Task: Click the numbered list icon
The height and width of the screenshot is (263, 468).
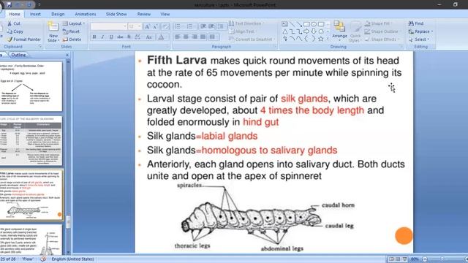Action: tap(190, 26)
